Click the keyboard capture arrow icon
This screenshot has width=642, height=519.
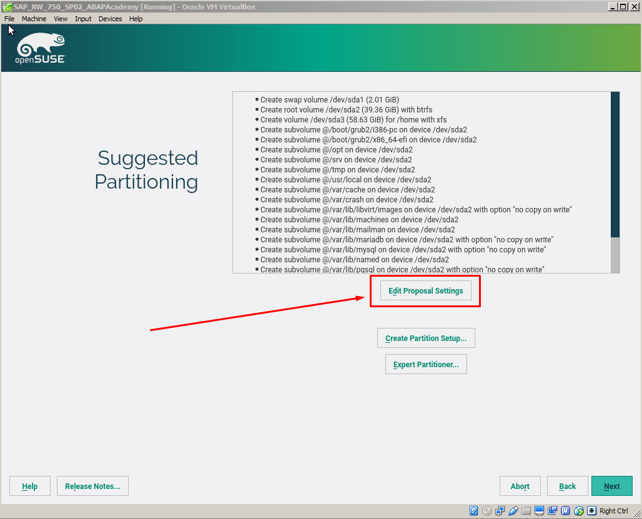(x=591, y=510)
